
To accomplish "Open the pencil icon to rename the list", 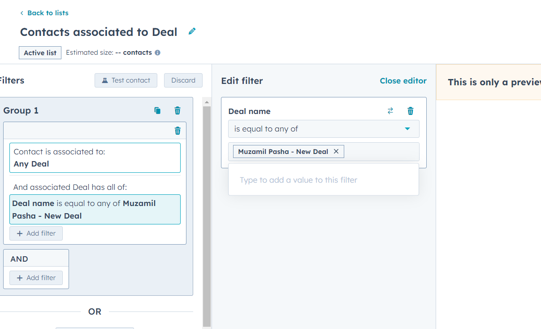I will point(192,31).
